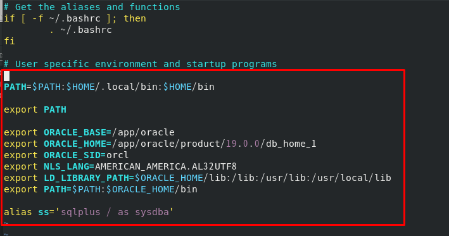Click the line 'if [ -f ~/.bashrc ]; then'
Screen dimensions: 449x236
(x=75, y=18)
